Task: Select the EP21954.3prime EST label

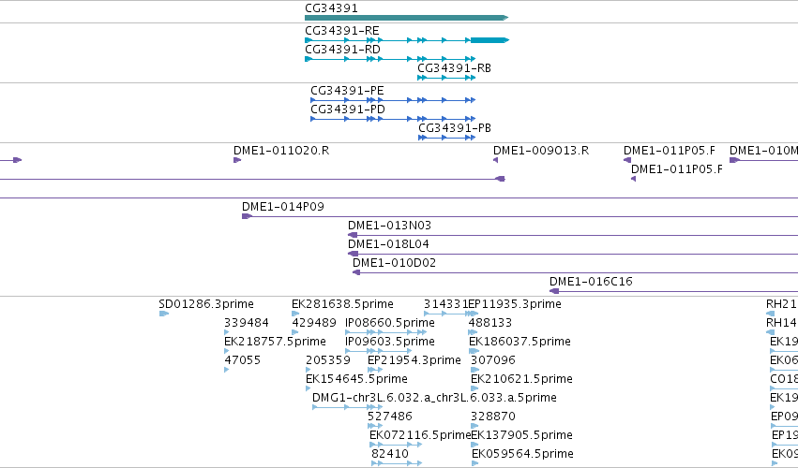Action: pyautogui.click(x=414, y=360)
